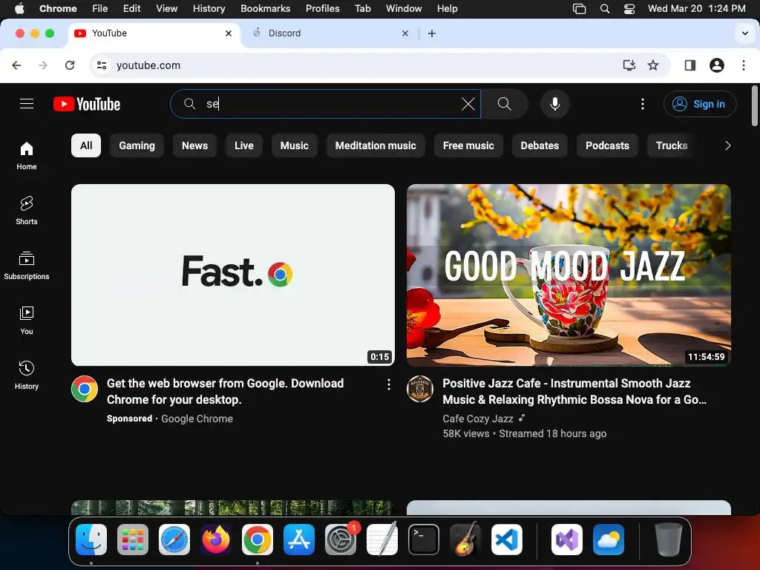Open the Get the web browser ad title
The width and height of the screenshot is (760, 570).
[226, 391]
